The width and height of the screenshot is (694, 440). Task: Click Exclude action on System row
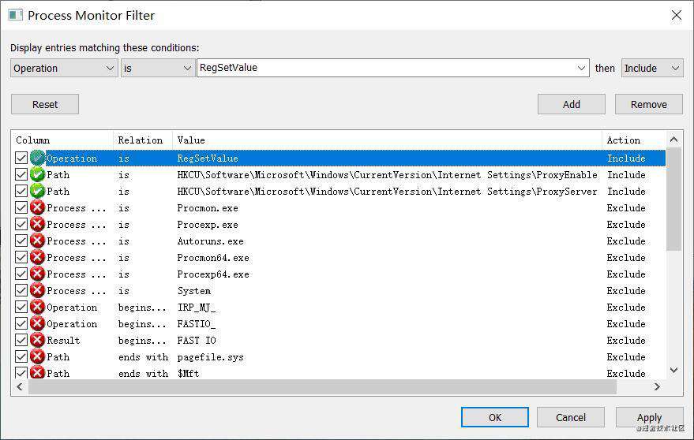(626, 290)
